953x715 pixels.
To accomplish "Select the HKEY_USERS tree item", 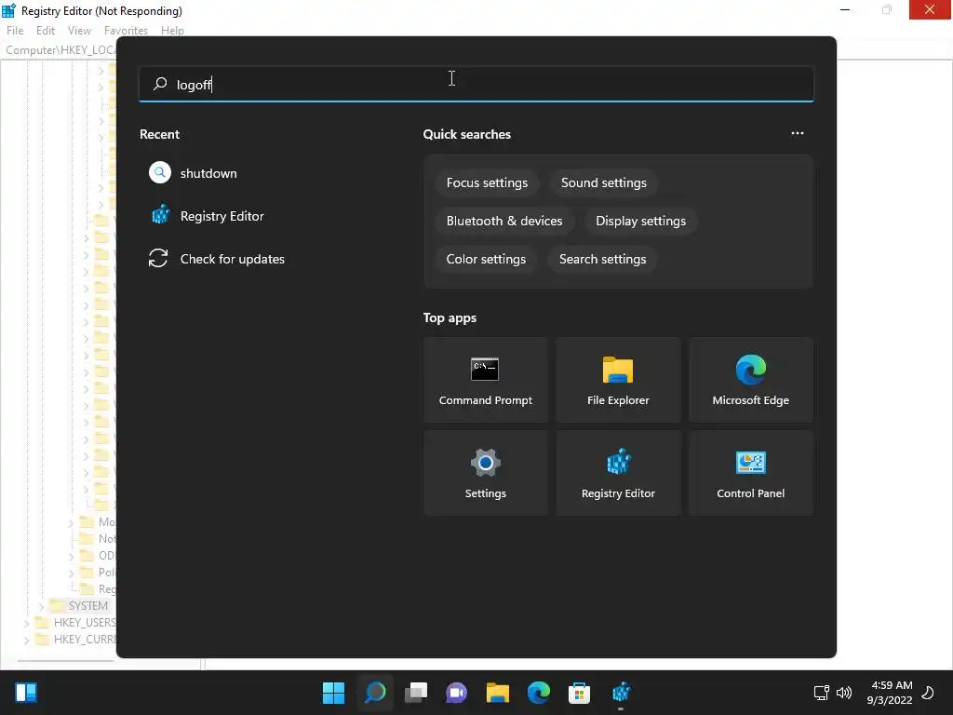I will point(85,623).
